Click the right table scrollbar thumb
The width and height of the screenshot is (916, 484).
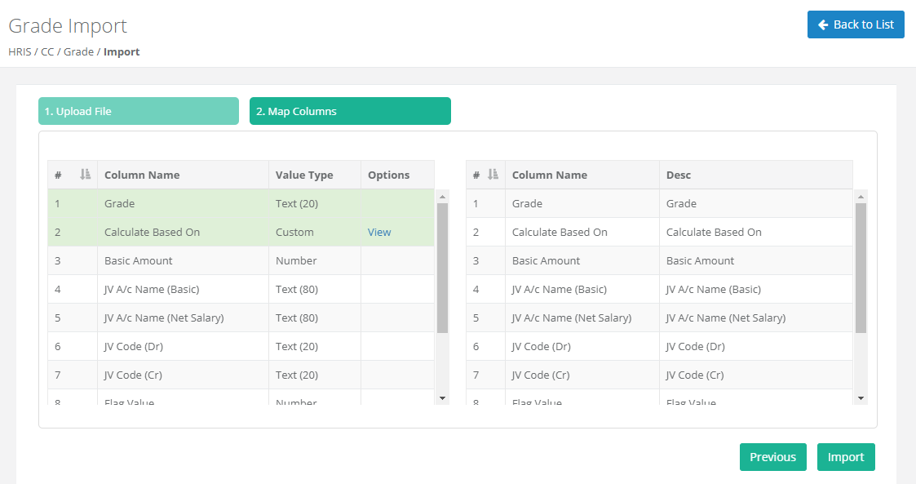click(861, 268)
